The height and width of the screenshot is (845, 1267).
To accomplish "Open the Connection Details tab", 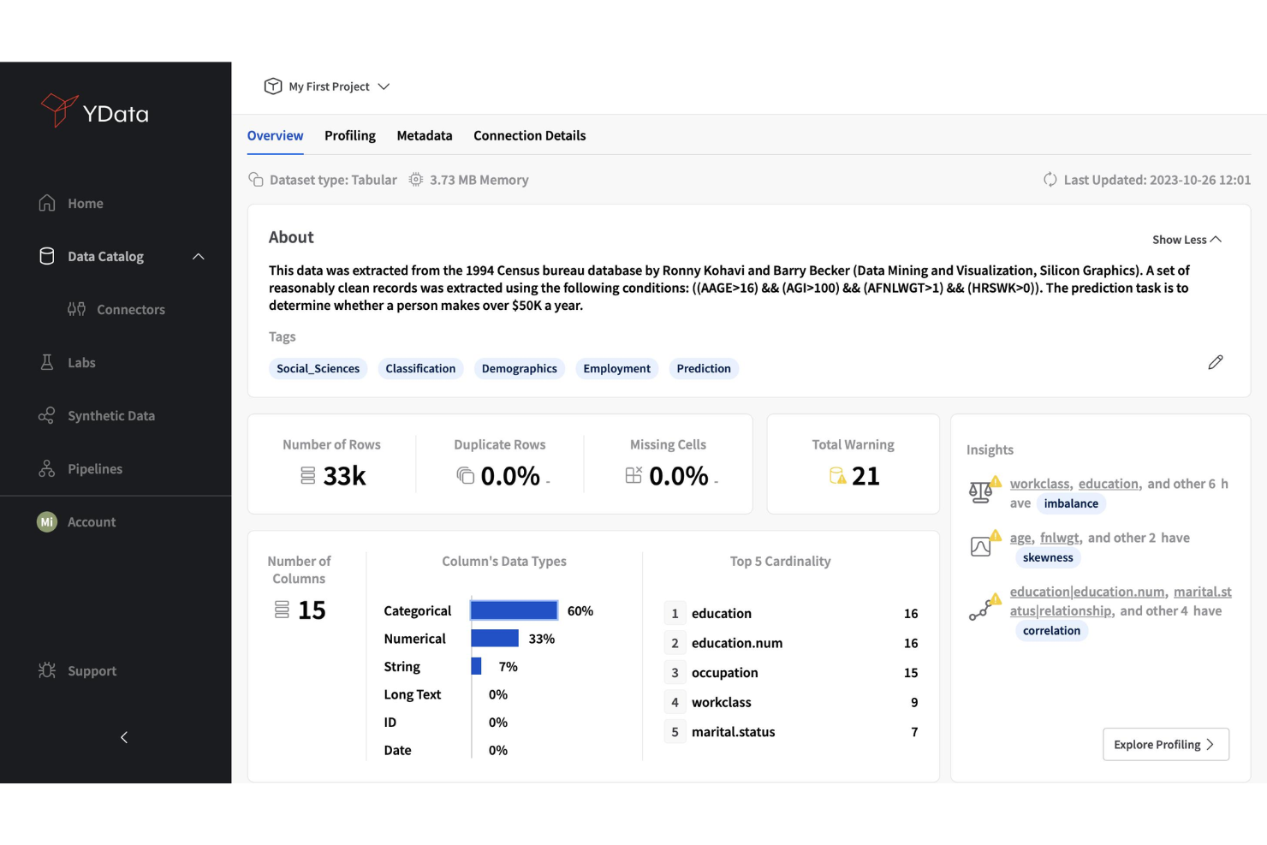I will coord(530,135).
